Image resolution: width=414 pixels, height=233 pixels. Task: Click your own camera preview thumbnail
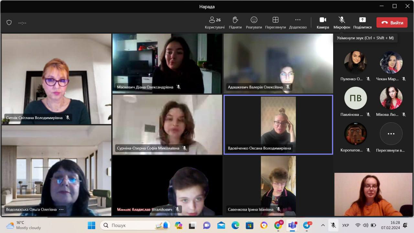[374, 194]
